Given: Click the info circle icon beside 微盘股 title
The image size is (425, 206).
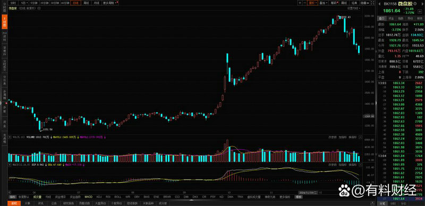Looking at the screenshot, I should tap(415, 4).
